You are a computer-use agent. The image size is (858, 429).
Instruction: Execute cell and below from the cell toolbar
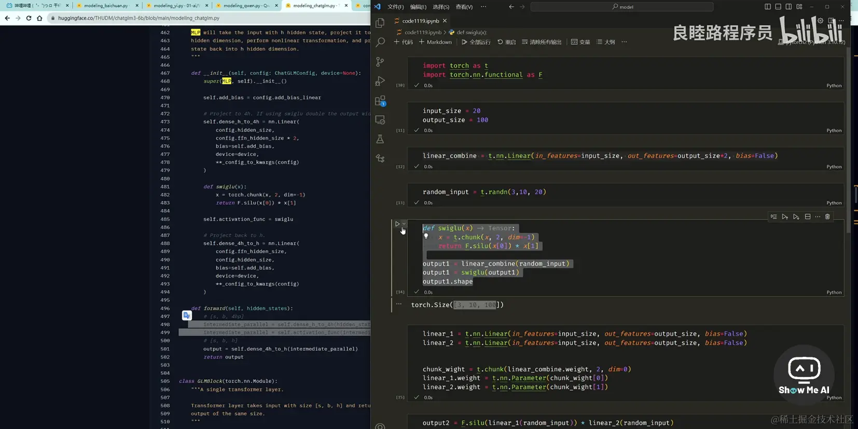click(796, 217)
